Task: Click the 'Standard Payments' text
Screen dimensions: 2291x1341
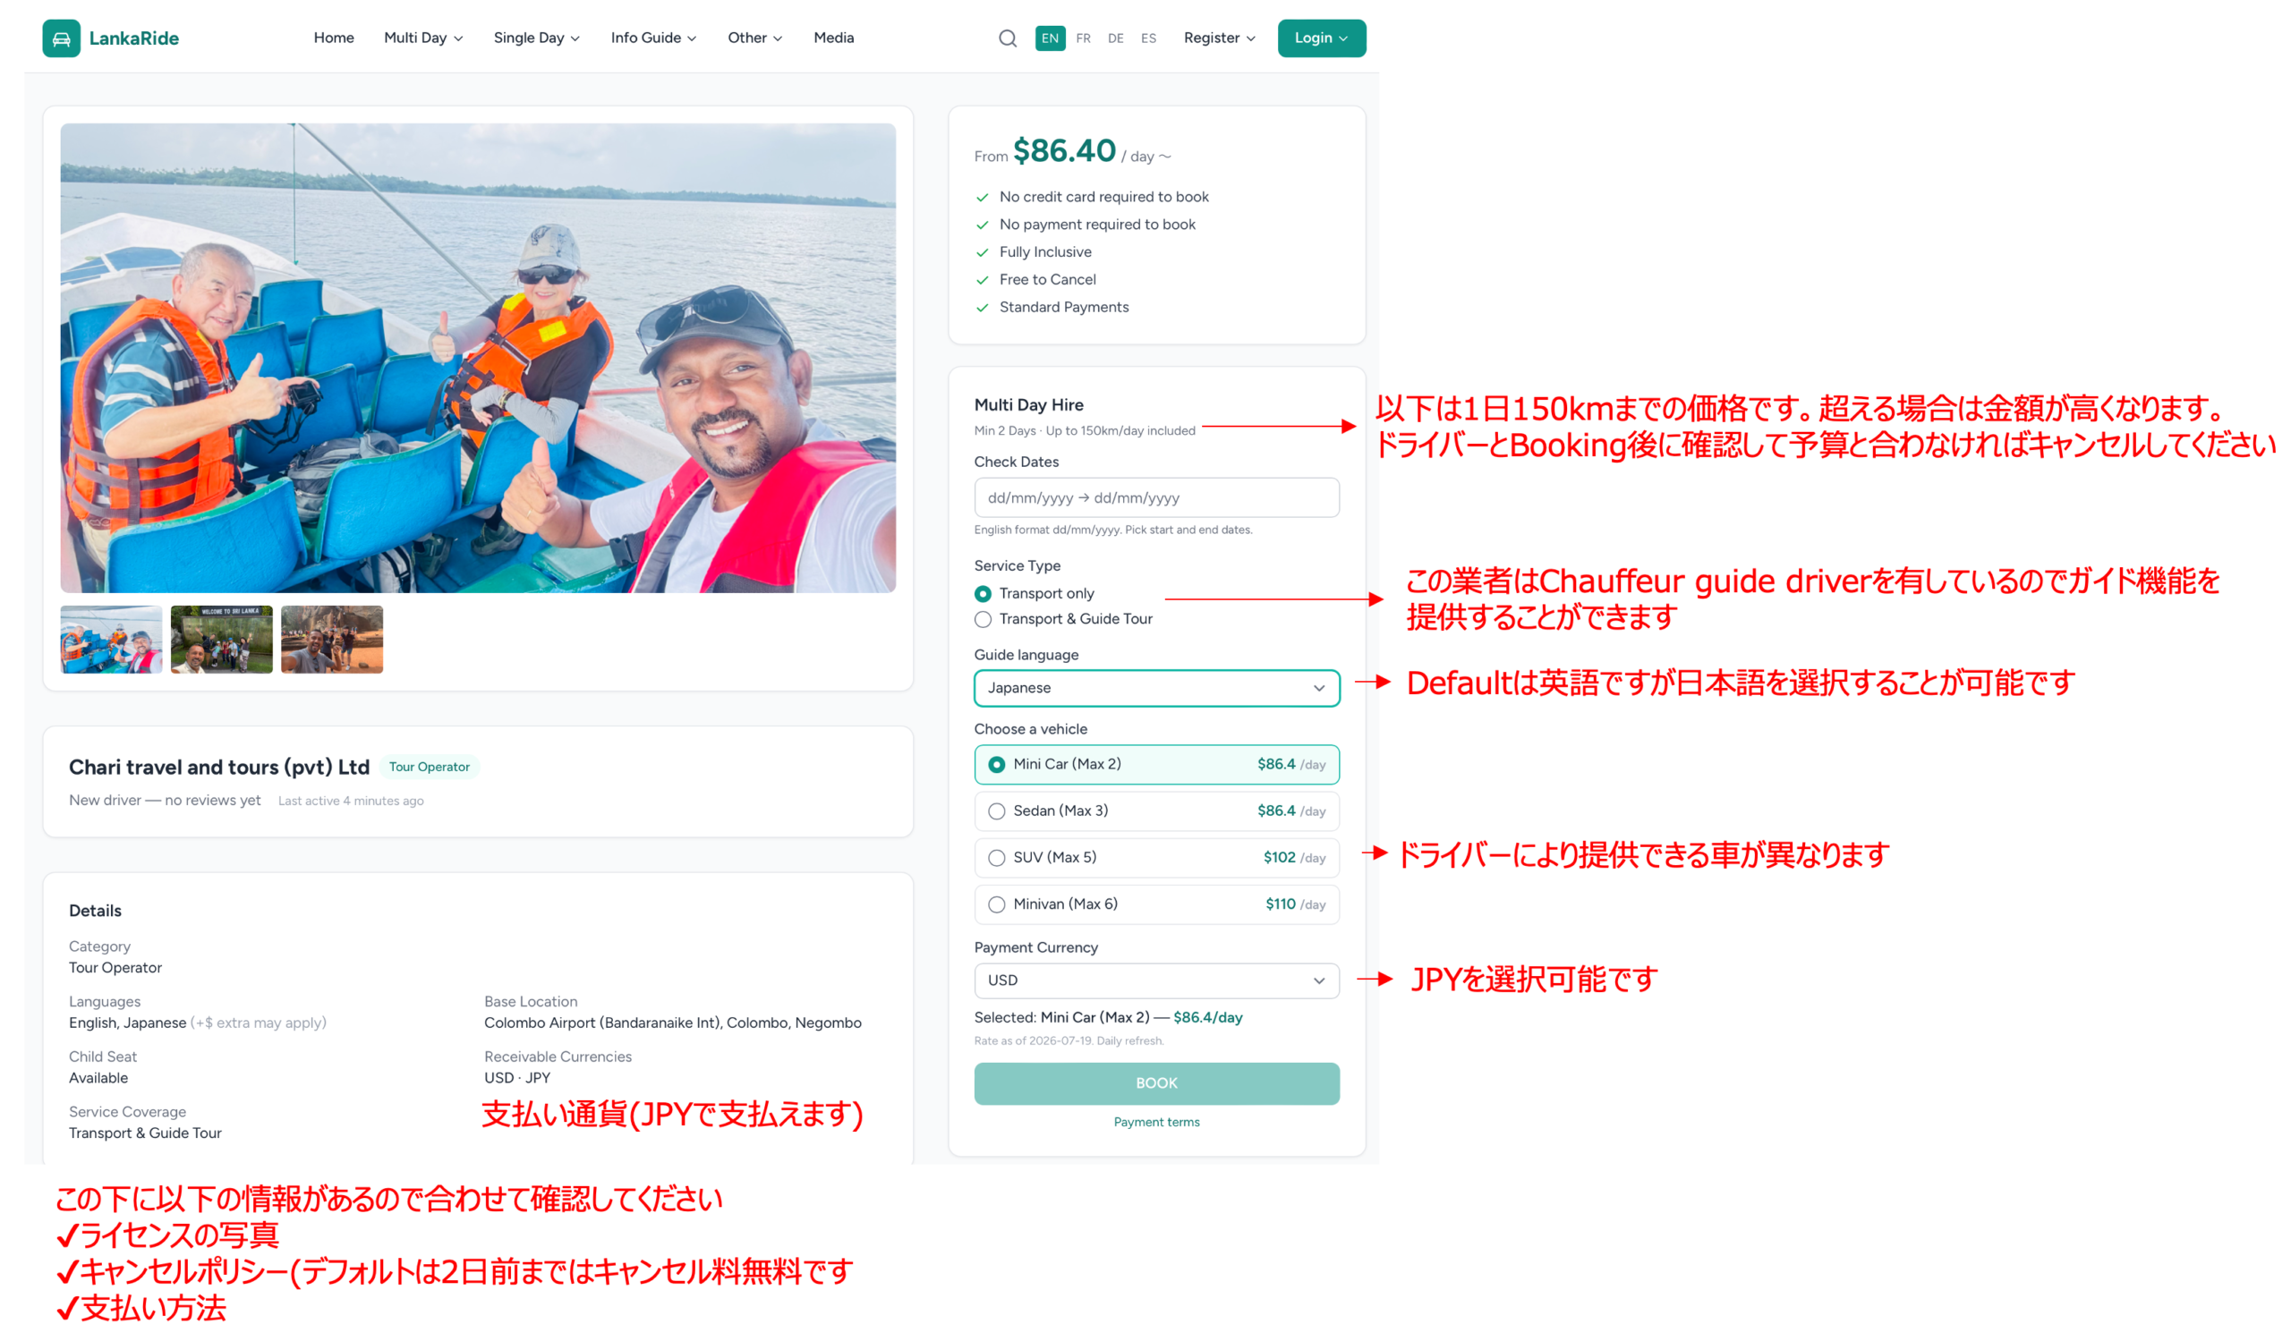Action: [1064, 307]
